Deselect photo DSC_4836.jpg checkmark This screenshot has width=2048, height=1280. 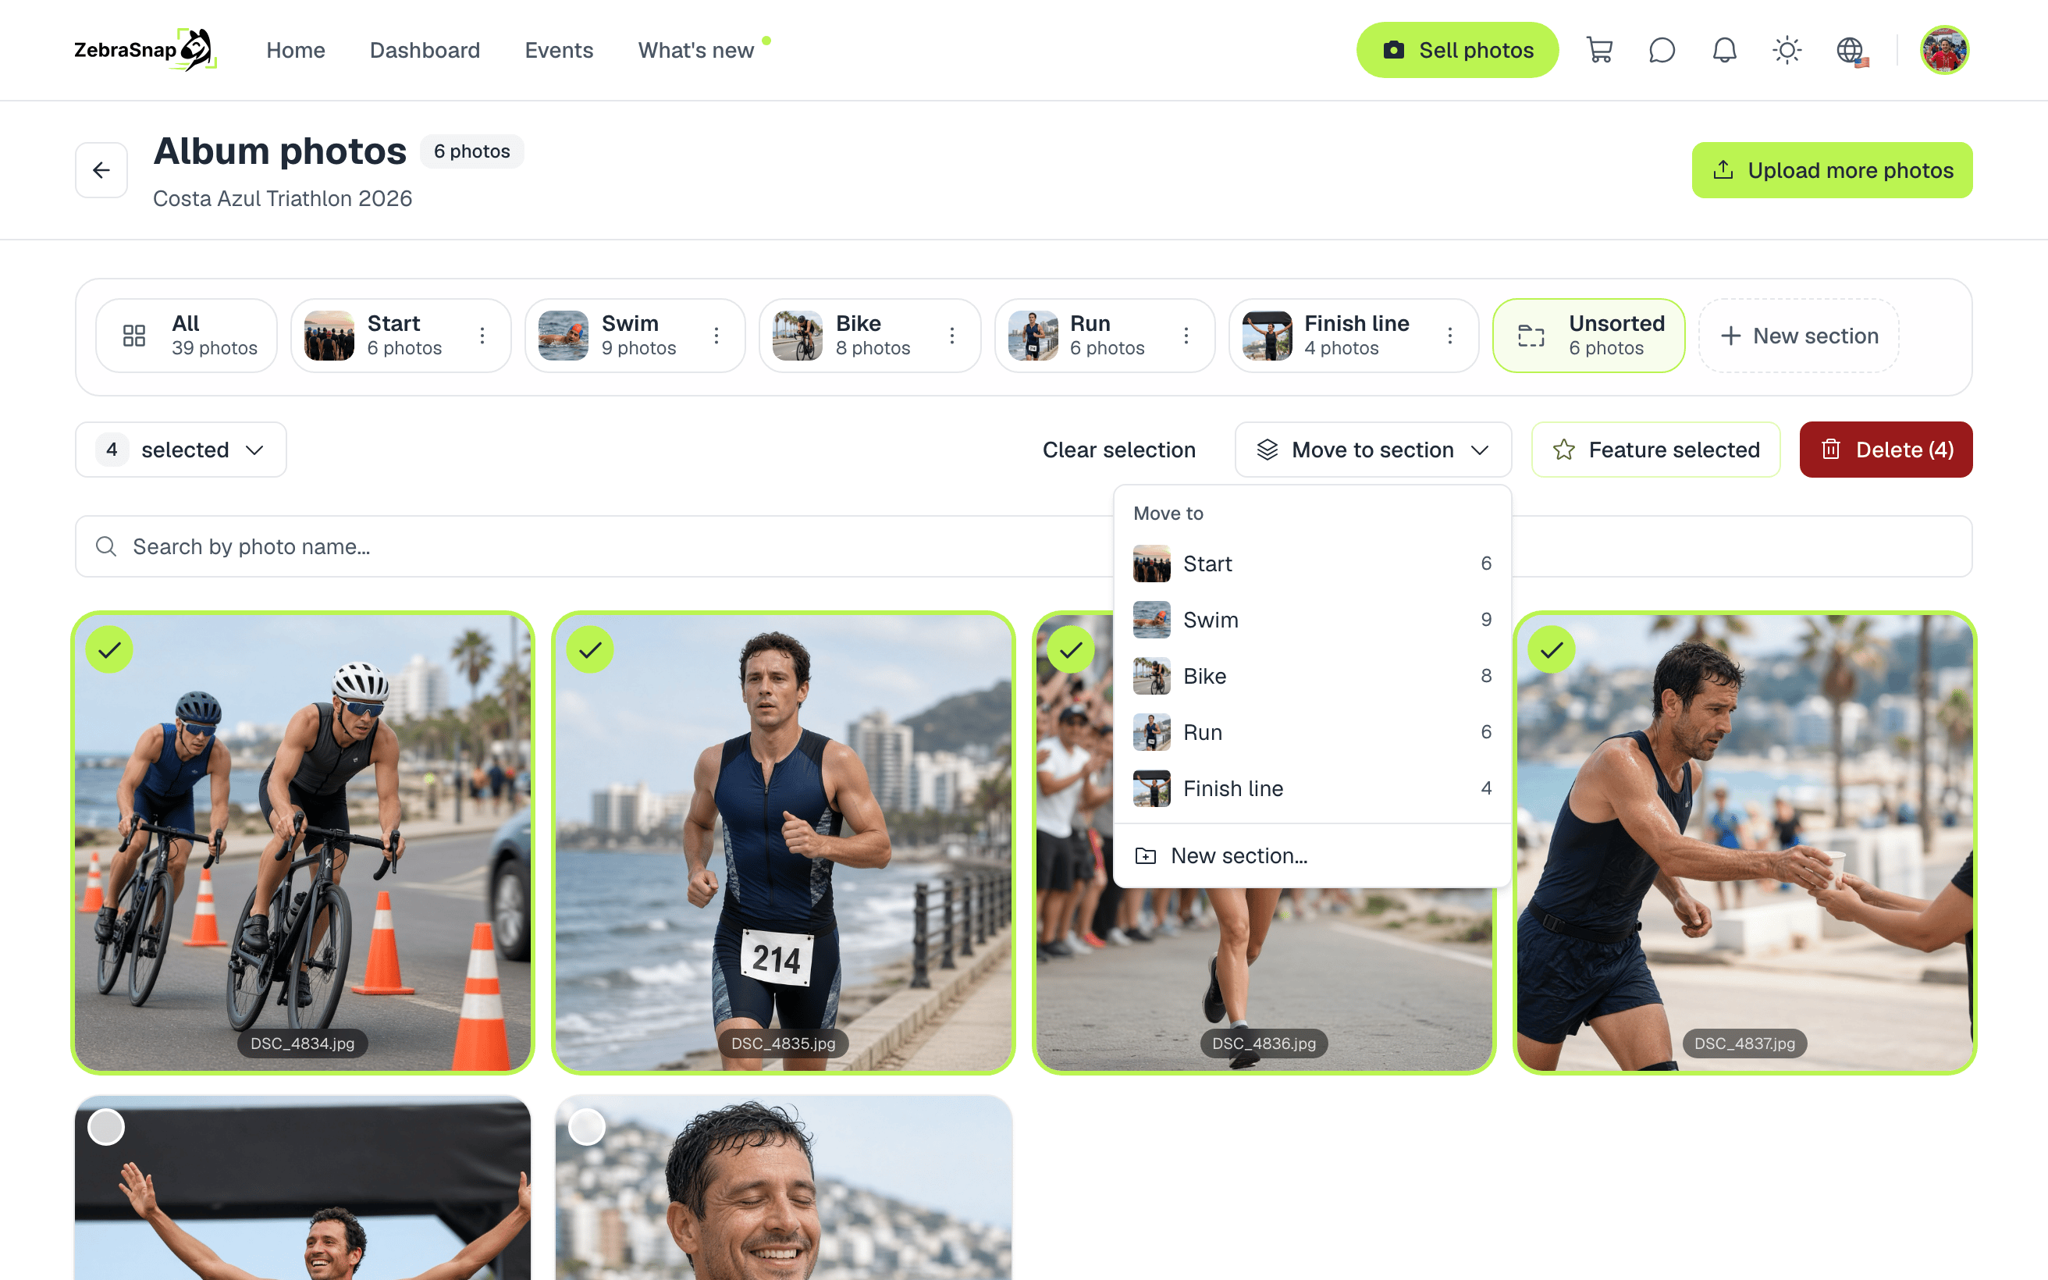coord(1072,649)
